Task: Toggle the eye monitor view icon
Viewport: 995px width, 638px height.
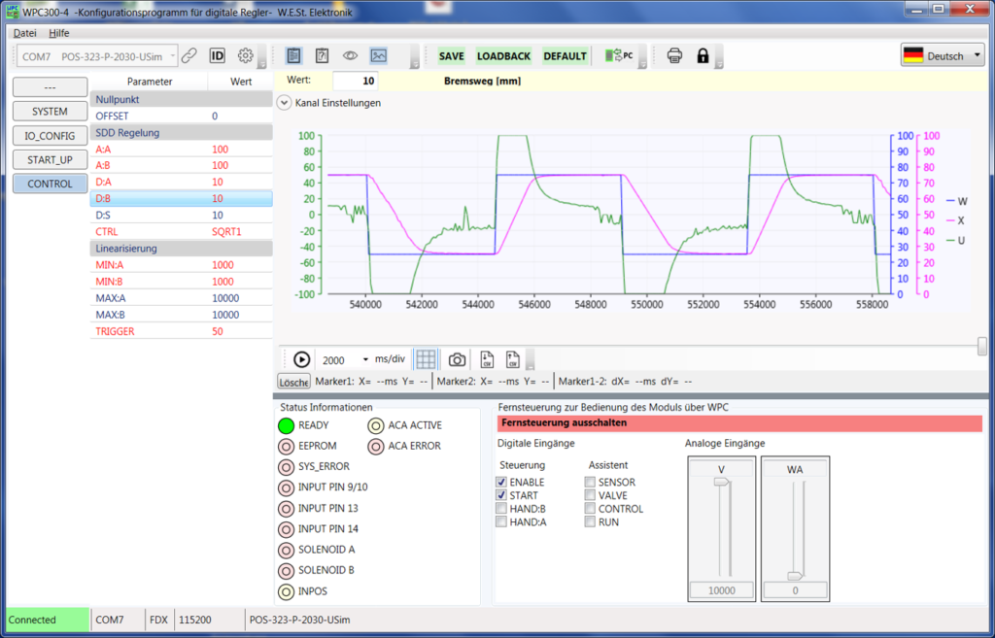Action: [x=350, y=55]
